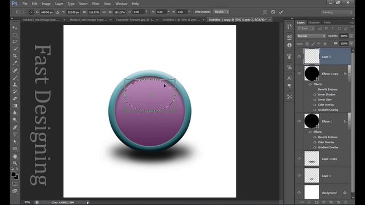365x205 pixels.
Task: Click the fx badge on Ellipse 1
Action: pos(345,121)
